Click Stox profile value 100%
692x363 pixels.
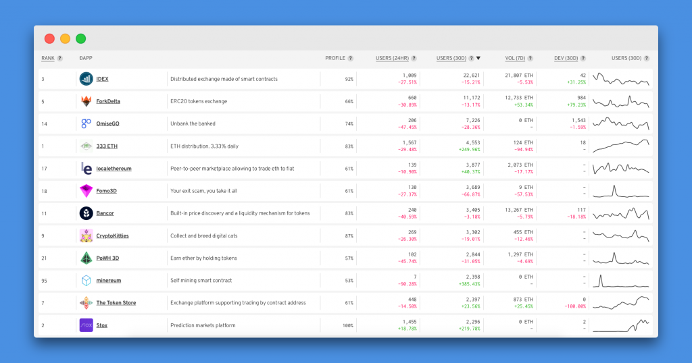point(348,326)
